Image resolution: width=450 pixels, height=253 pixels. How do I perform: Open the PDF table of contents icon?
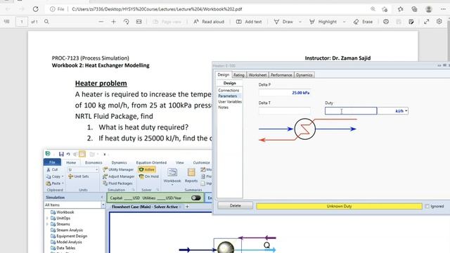(x=7, y=22)
